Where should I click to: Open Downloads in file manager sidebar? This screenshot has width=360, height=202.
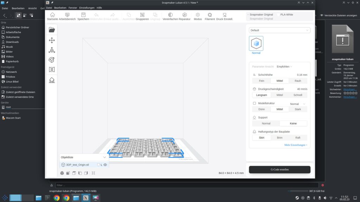coord(12,42)
